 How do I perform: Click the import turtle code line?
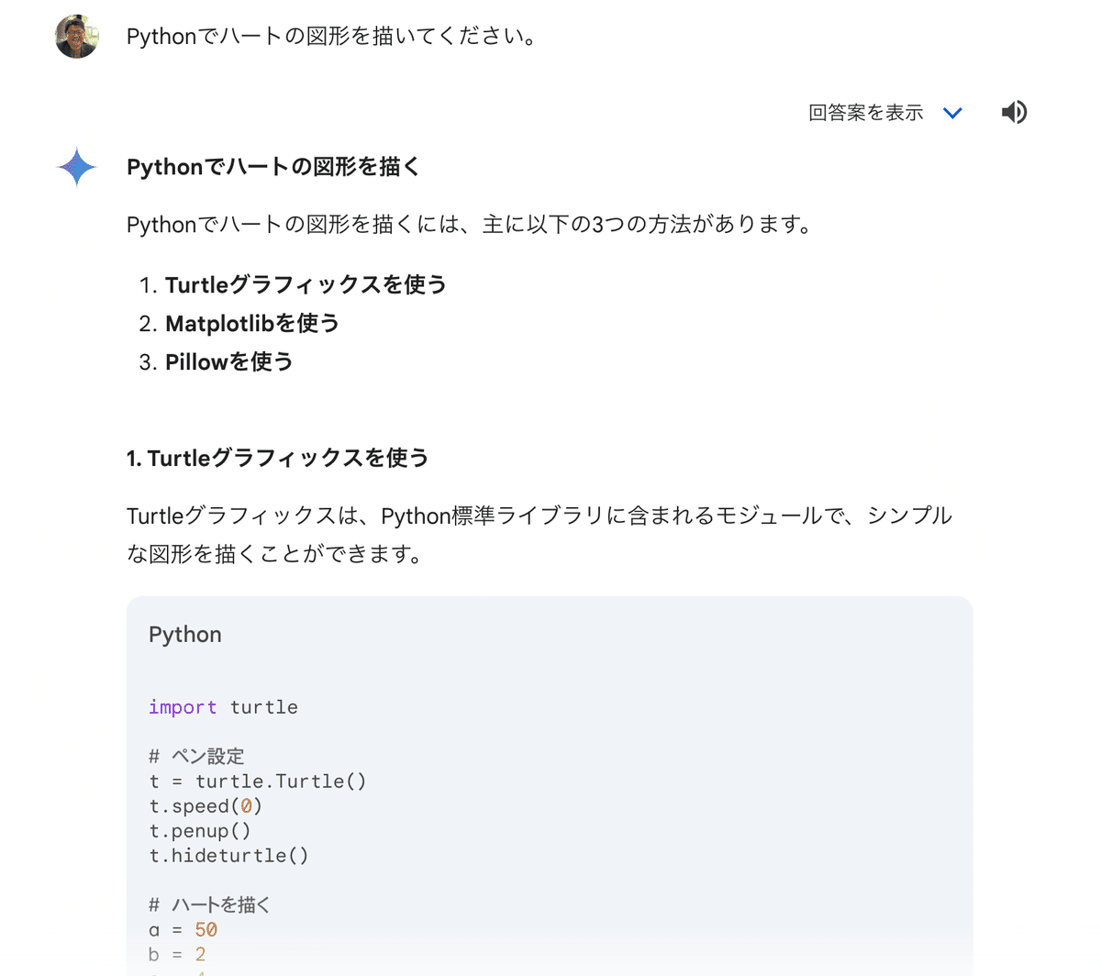click(x=223, y=707)
